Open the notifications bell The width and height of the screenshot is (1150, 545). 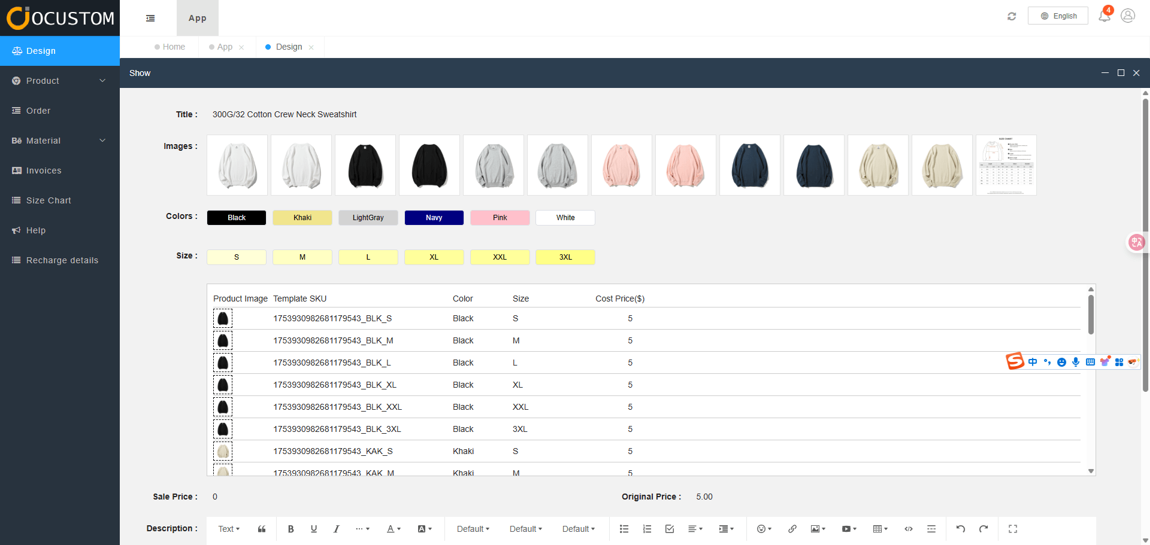1104,16
